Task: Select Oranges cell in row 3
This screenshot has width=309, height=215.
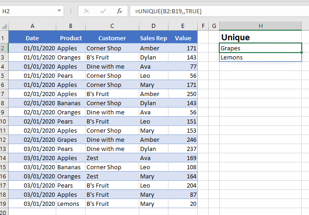Action: click(70, 57)
